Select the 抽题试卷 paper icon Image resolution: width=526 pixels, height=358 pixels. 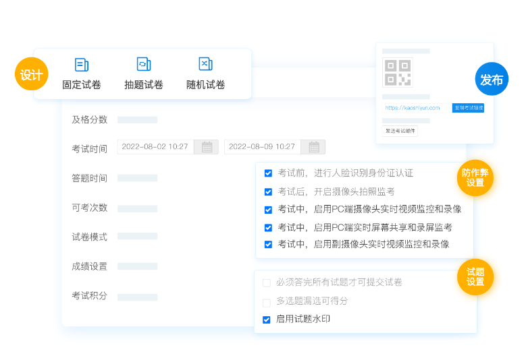(143, 65)
